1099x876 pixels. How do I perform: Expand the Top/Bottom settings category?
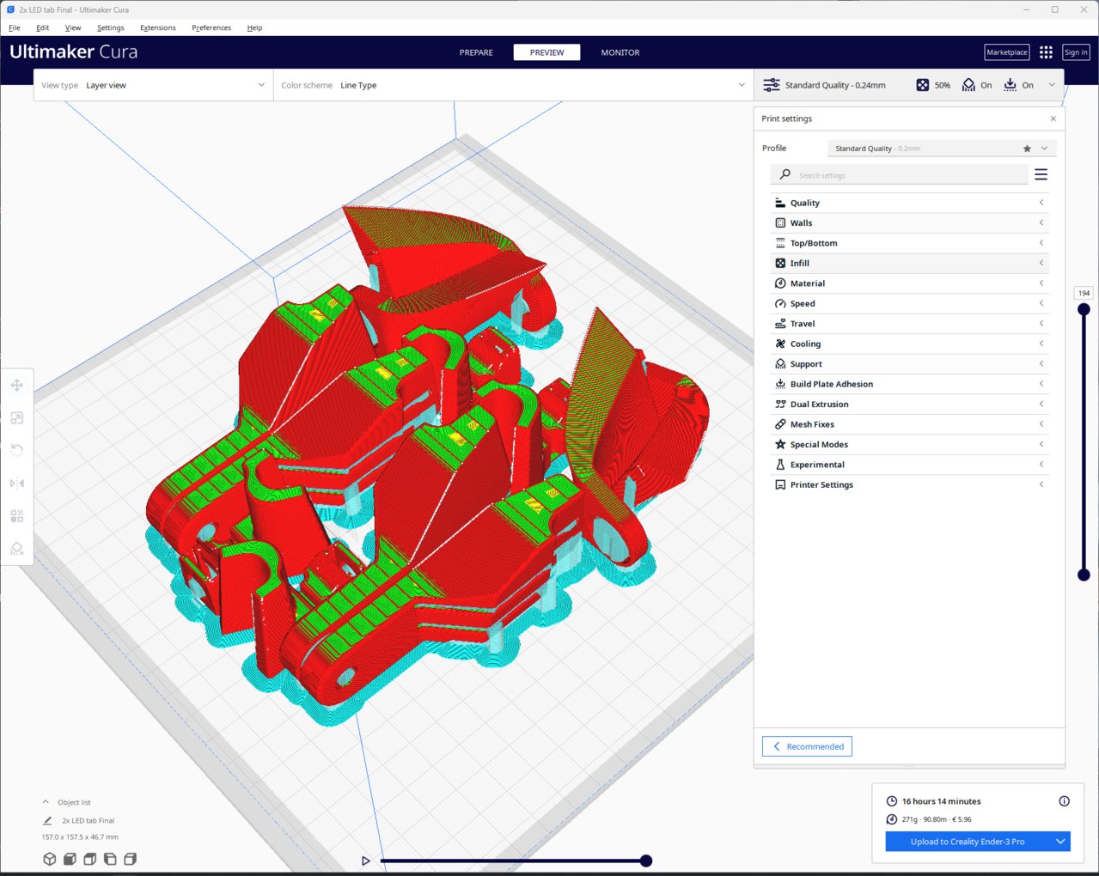[x=909, y=243]
